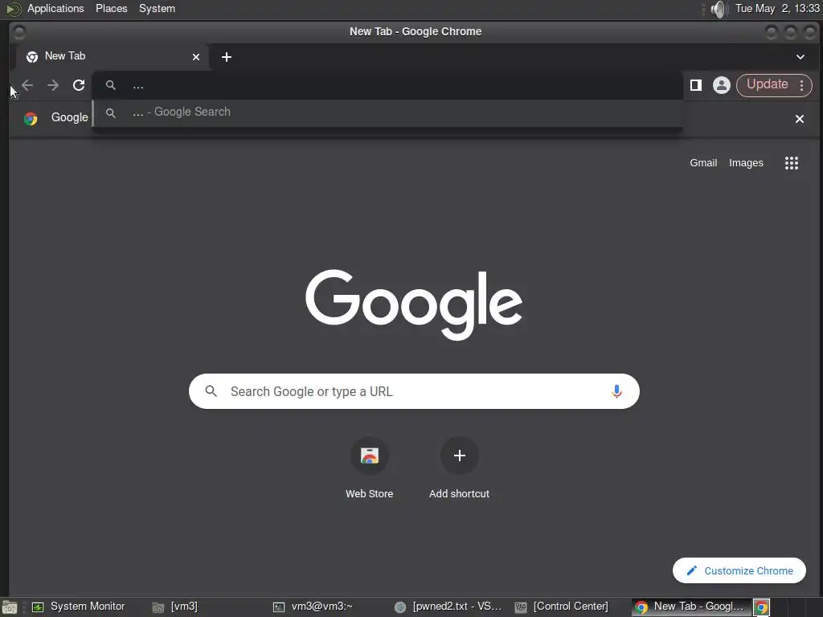Click the magnifier icon in the search box
This screenshot has height=617, width=823.
click(x=211, y=391)
